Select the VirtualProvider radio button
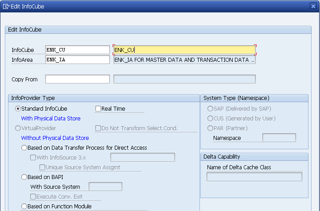This screenshot has width=320, height=211. tap(18, 128)
